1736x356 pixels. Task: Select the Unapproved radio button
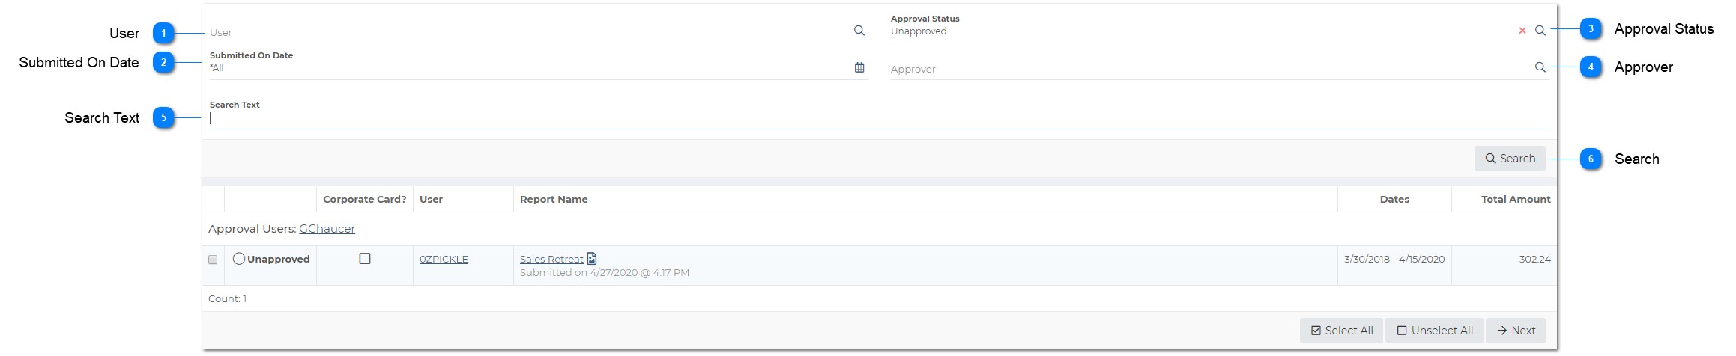[x=239, y=259]
